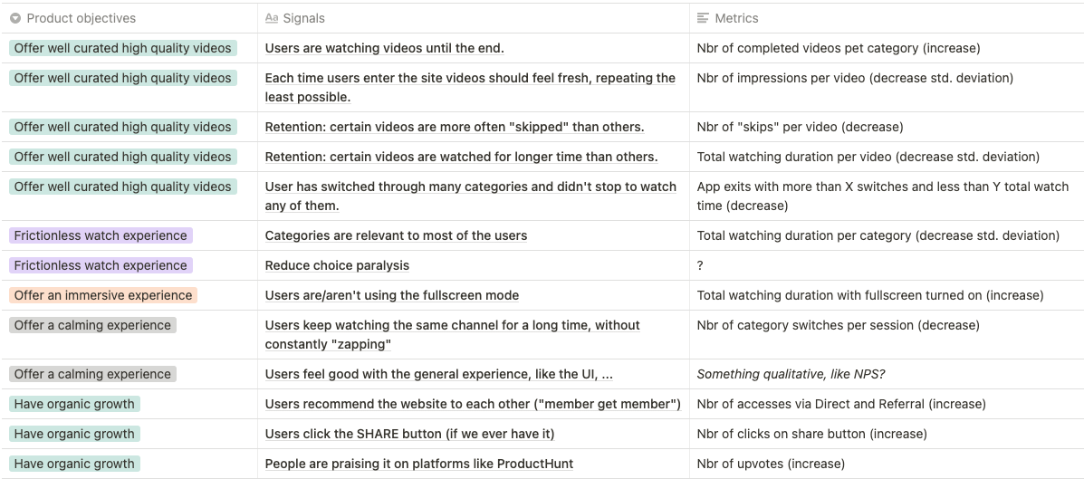Open the ProductHunt praise signal entry

point(418,464)
